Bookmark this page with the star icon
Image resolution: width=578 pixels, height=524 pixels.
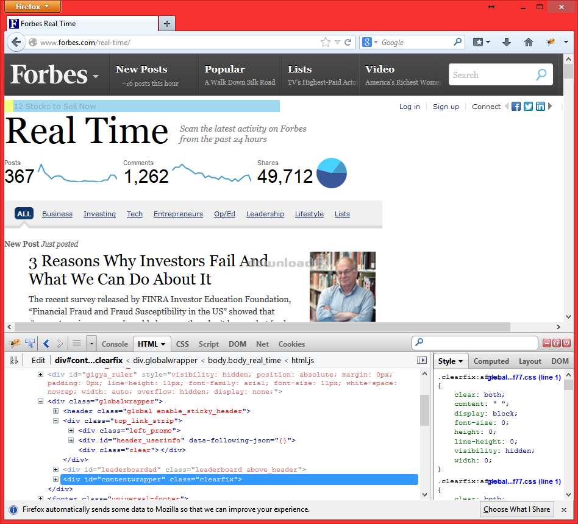[326, 43]
